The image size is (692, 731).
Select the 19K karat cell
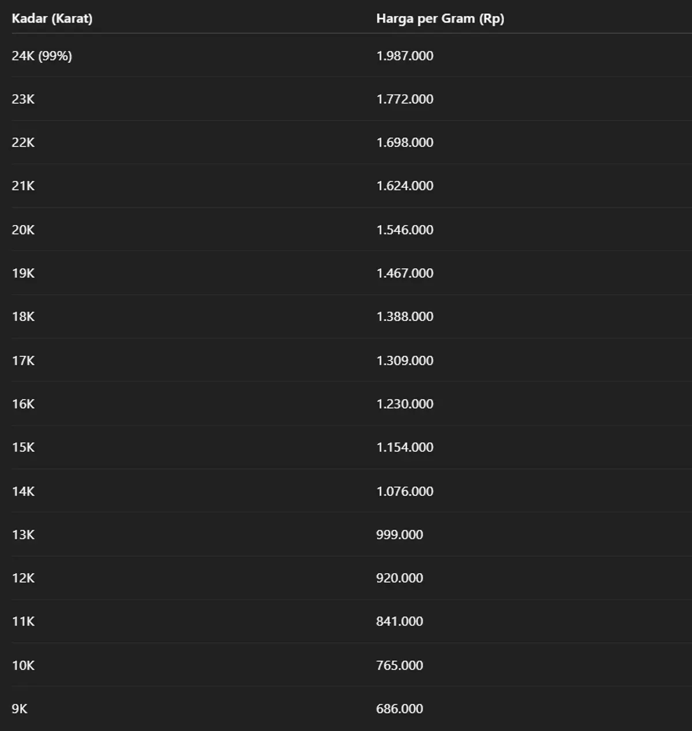coord(23,273)
